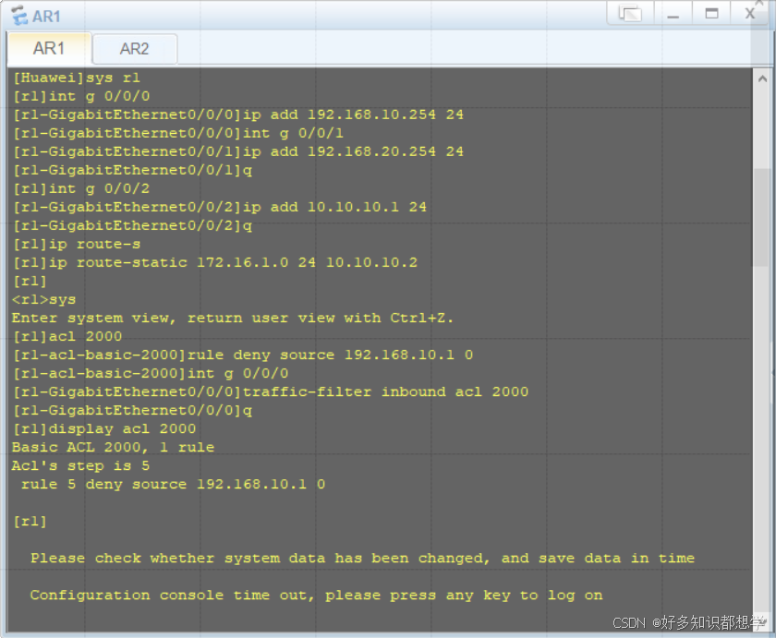
Task: Maximize the AR1 console window
Action: click(x=711, y=13)
